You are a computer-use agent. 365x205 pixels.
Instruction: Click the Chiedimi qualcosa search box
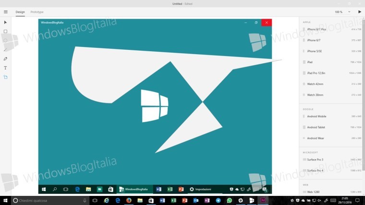point(50,200)
